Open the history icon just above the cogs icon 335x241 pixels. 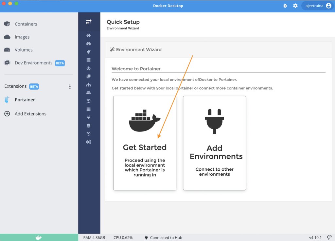(x=88, y=134)
